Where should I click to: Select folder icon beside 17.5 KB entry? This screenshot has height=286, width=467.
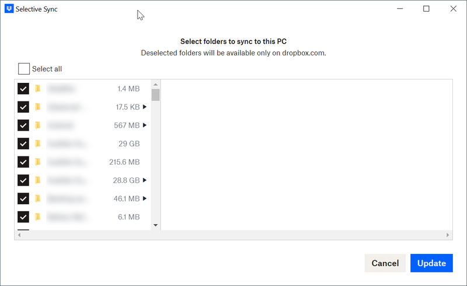[38, 107]
